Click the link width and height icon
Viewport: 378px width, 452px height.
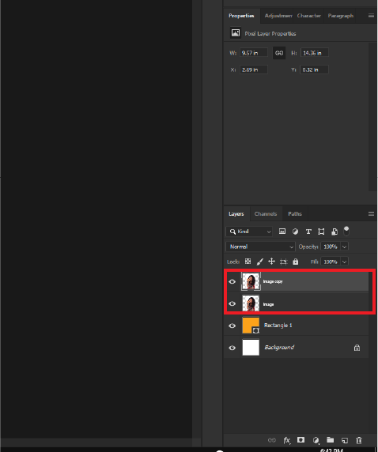pos(279,53)
